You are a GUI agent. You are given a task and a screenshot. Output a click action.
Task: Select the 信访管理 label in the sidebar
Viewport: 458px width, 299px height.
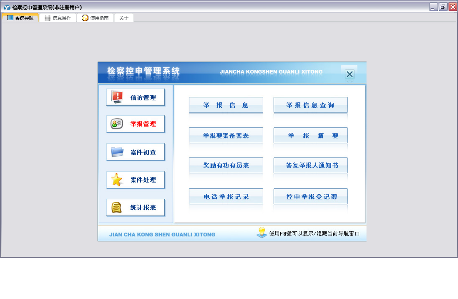143,97
